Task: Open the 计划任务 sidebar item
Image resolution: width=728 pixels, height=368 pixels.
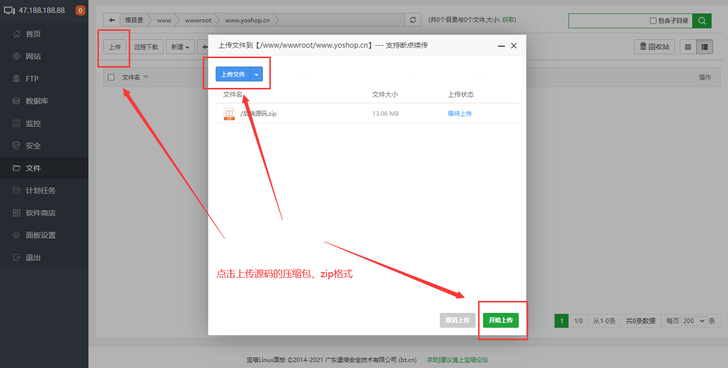Action: pyautogui.click(x=44, y=190)
